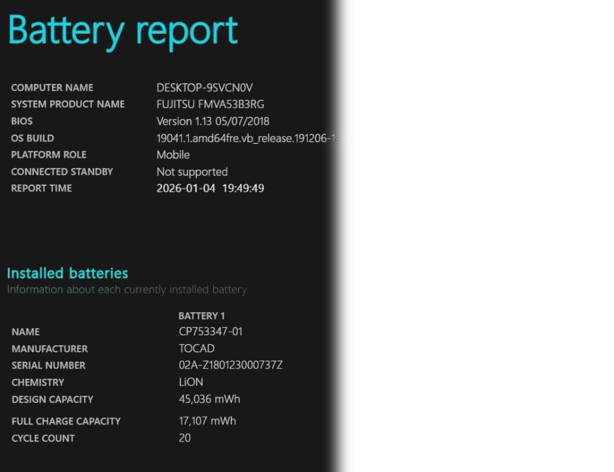Click the FULL CHARGE CAPACITY label
This screenshot has width=614, height=472.
point(66,421)
